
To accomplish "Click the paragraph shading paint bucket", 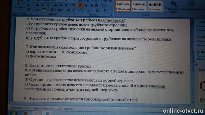I will click(81, 10).
